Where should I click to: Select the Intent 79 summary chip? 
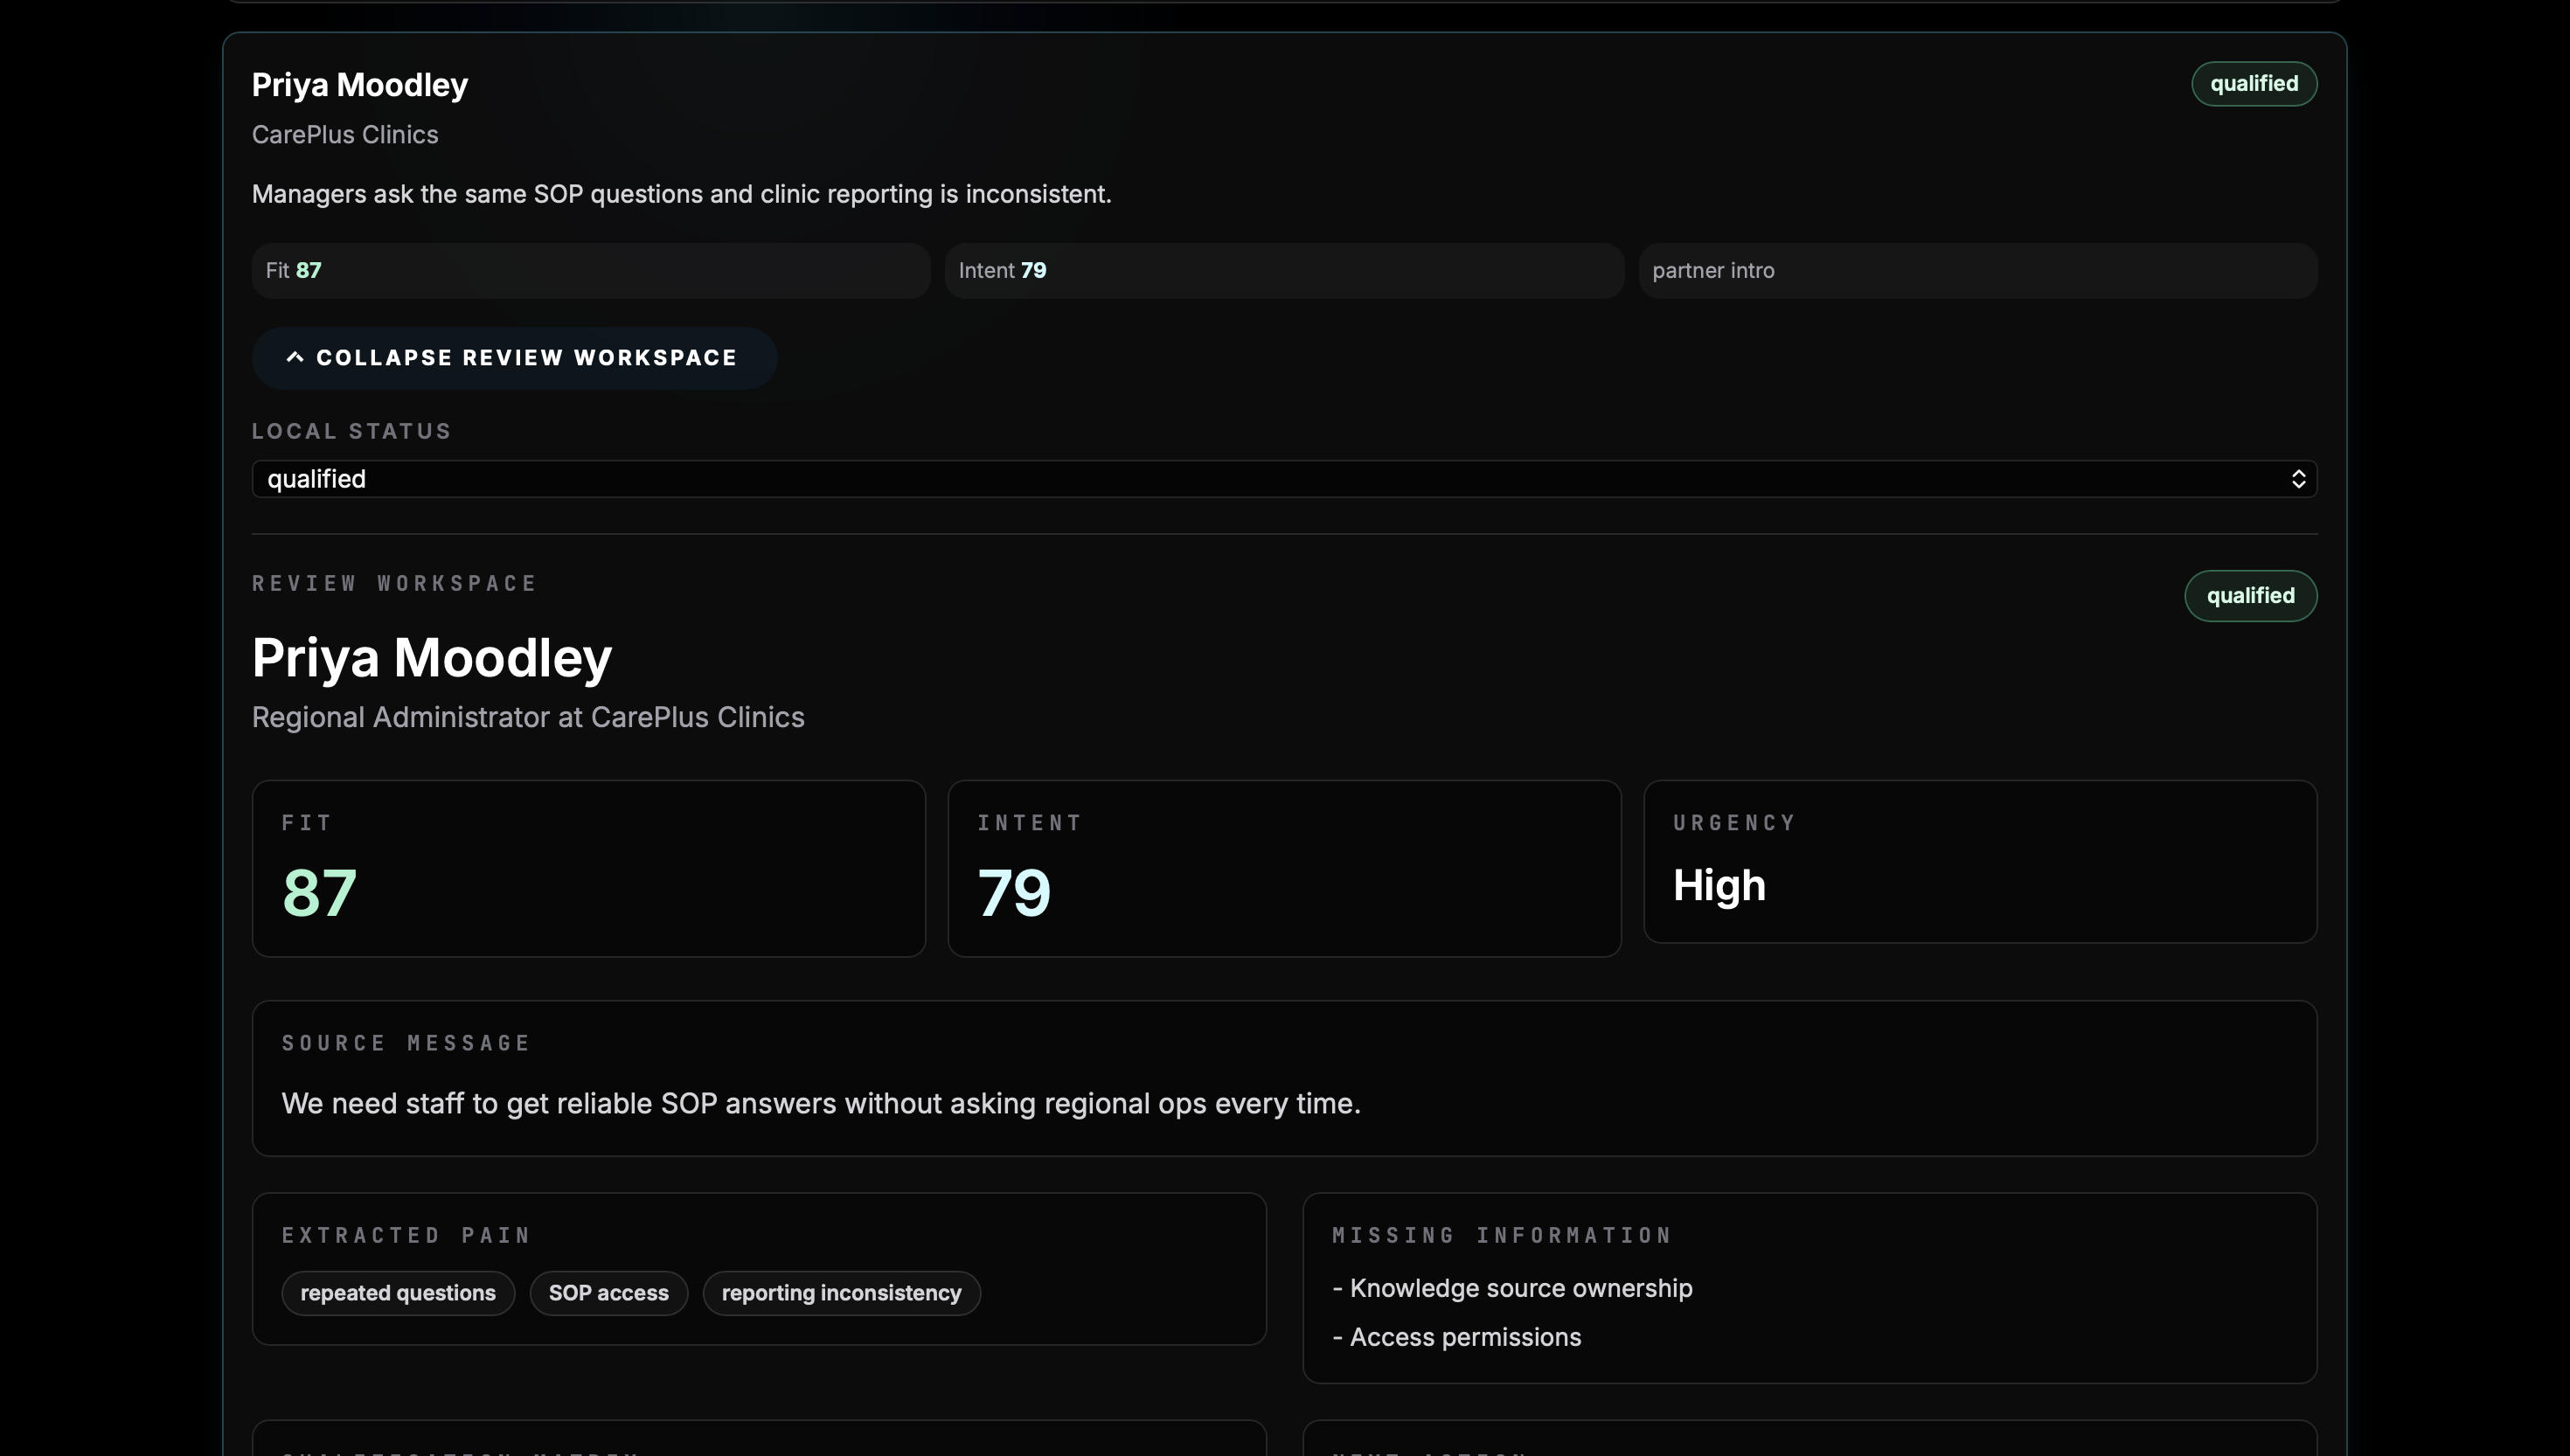(1284, 271)
